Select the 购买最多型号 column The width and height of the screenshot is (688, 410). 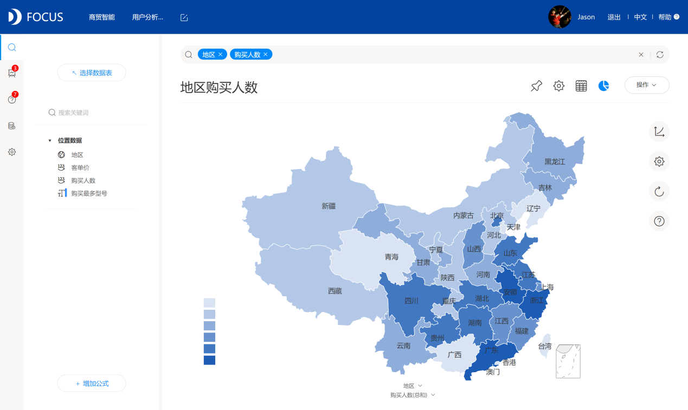click(x=89, y=193)
